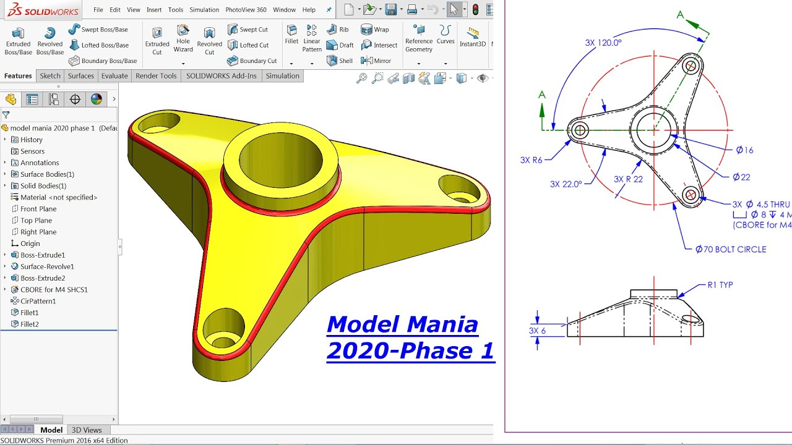Open the FeatureManager design tree tab
The image size is (792, 445).
(11, 100)
